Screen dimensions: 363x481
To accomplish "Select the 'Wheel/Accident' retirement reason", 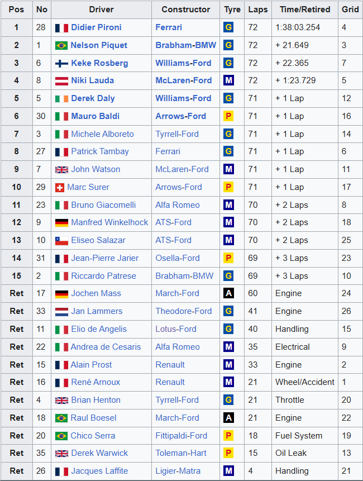I will coord(305,382).
